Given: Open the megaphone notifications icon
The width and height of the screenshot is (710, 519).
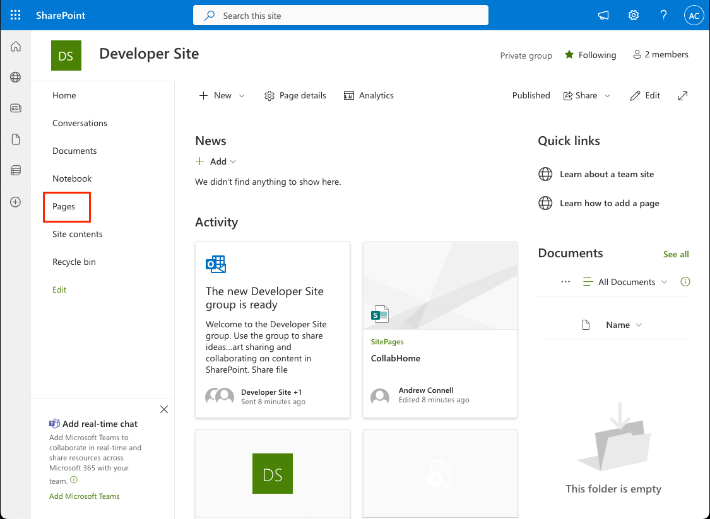Looking at the screenshot, I should [603, 15].
